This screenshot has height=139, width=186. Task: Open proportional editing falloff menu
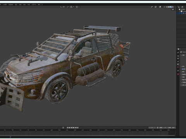(79, 7)
